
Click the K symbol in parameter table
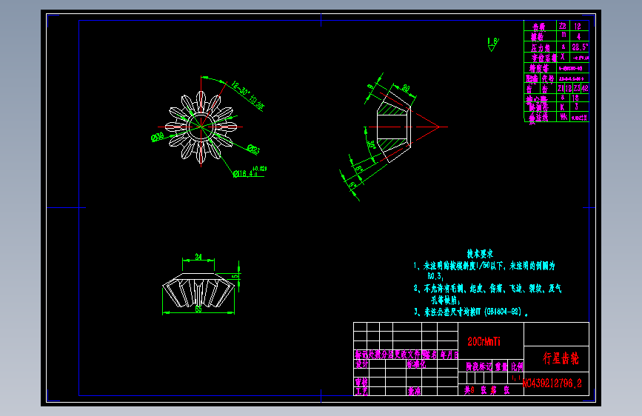562,107
